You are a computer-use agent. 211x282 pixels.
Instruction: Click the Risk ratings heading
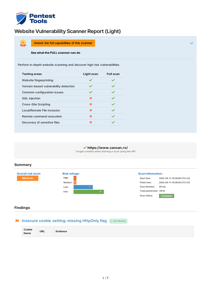(71, 173)
